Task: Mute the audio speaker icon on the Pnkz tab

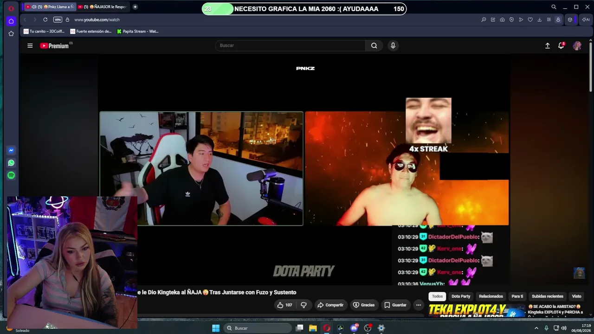Action: click(34, 7)
